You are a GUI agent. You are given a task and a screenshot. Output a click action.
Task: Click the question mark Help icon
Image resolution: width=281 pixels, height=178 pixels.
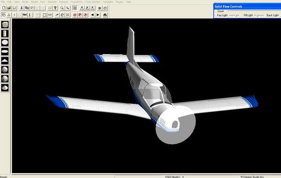click(x=55, y=8)
